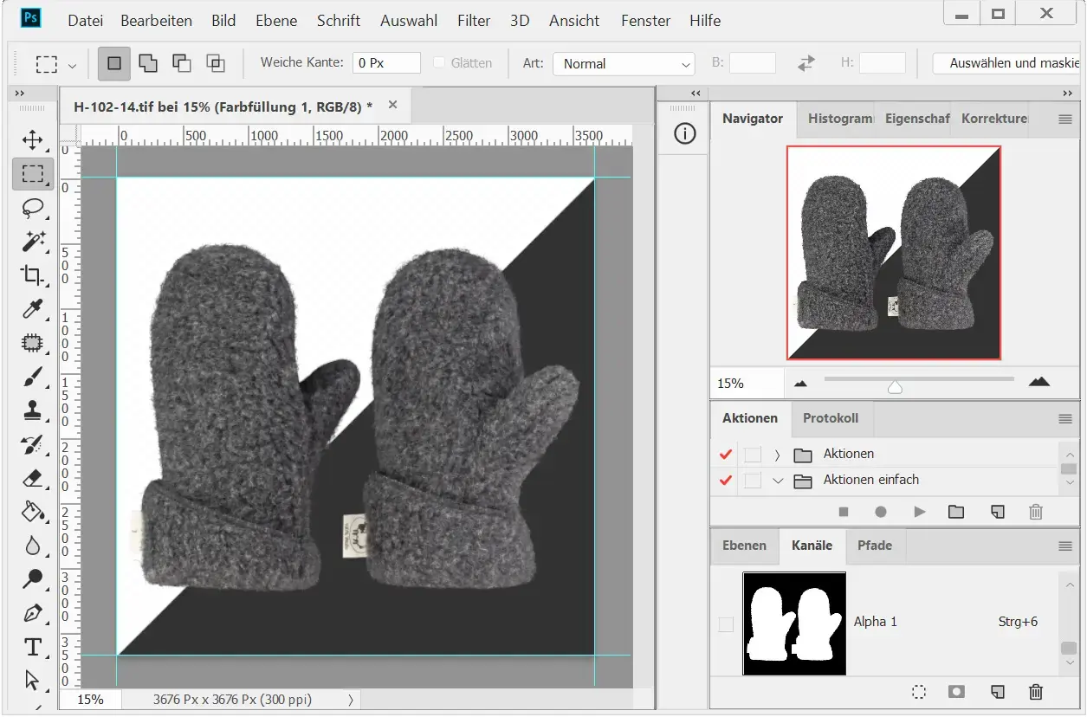Delete current channel with trash icon

click(1035, 692)
